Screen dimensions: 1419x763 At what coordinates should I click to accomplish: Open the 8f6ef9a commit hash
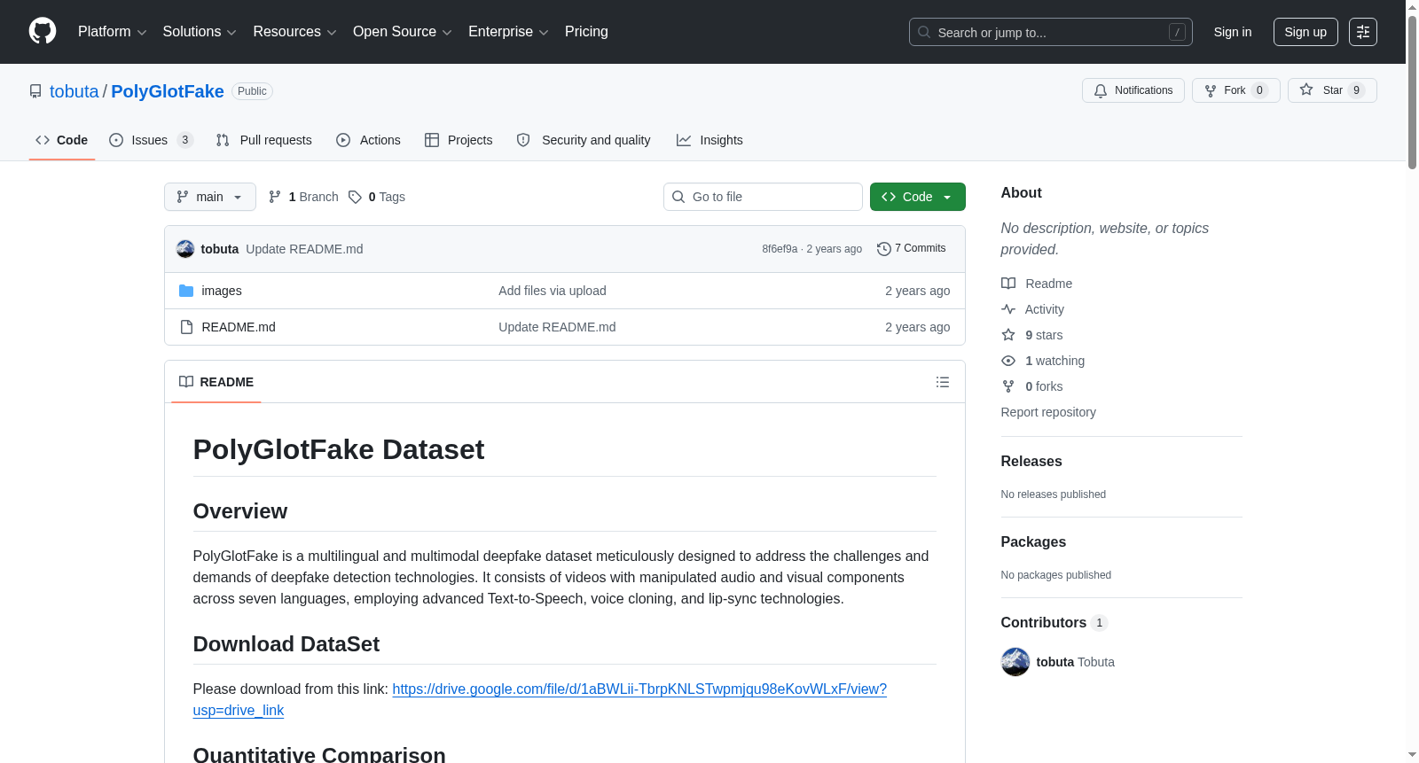780,249
